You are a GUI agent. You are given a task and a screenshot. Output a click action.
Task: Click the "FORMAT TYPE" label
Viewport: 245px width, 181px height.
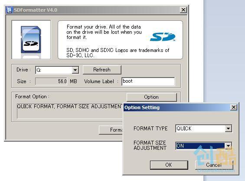[x=150, y=129]
